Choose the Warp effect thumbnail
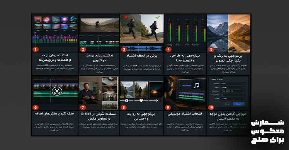Viewport: 289px width, 150px height. coord(38,26)
